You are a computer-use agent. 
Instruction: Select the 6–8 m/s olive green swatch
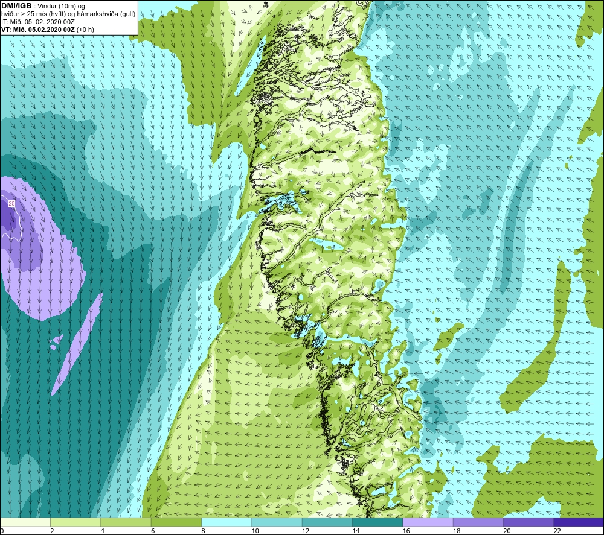click(x=176, y=522)
